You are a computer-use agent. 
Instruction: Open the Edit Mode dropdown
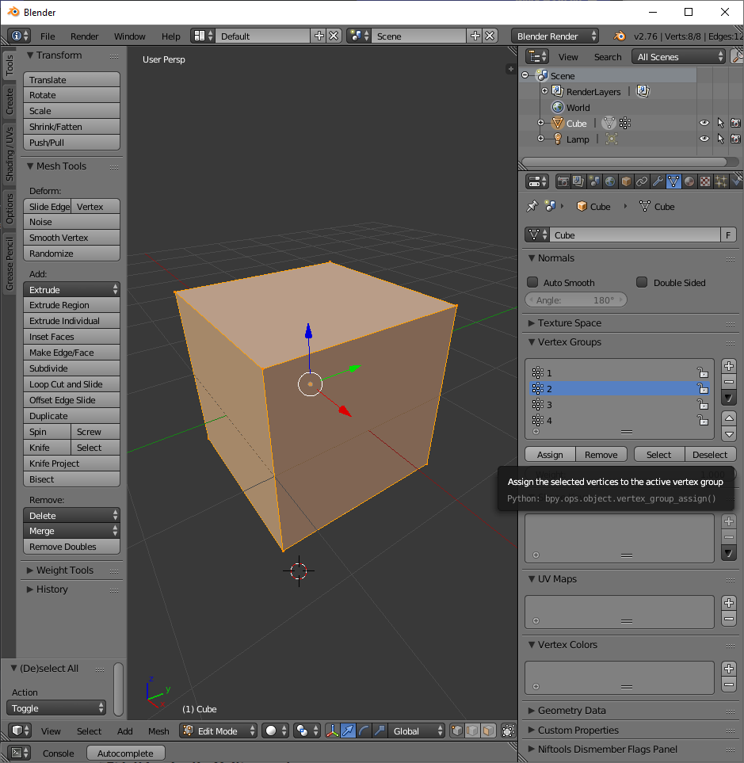point(218,731)
